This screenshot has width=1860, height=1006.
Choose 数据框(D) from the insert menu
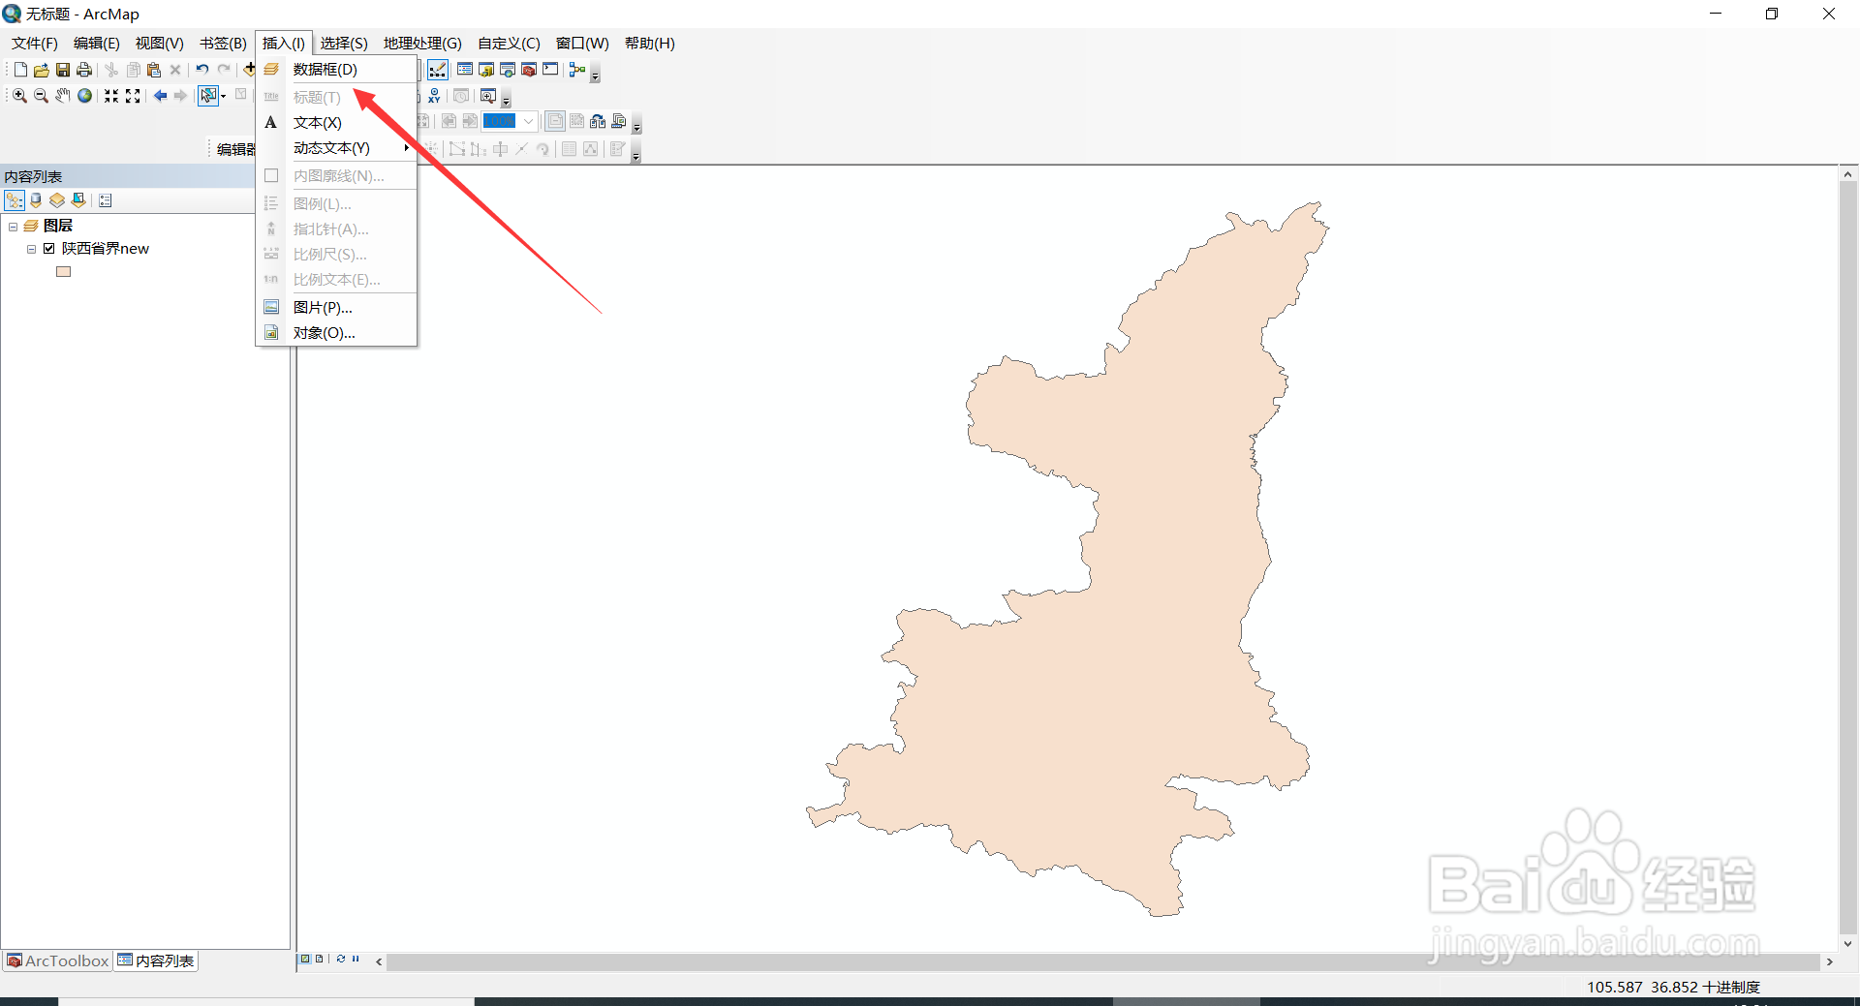(x=325, y=69)
